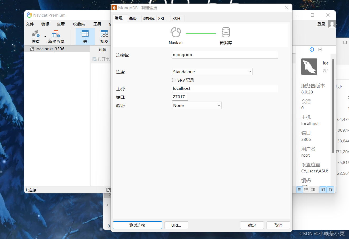Click the 数据库 cylinder icon in dialog diagram
349x239 pixels.
pos(226,32)
